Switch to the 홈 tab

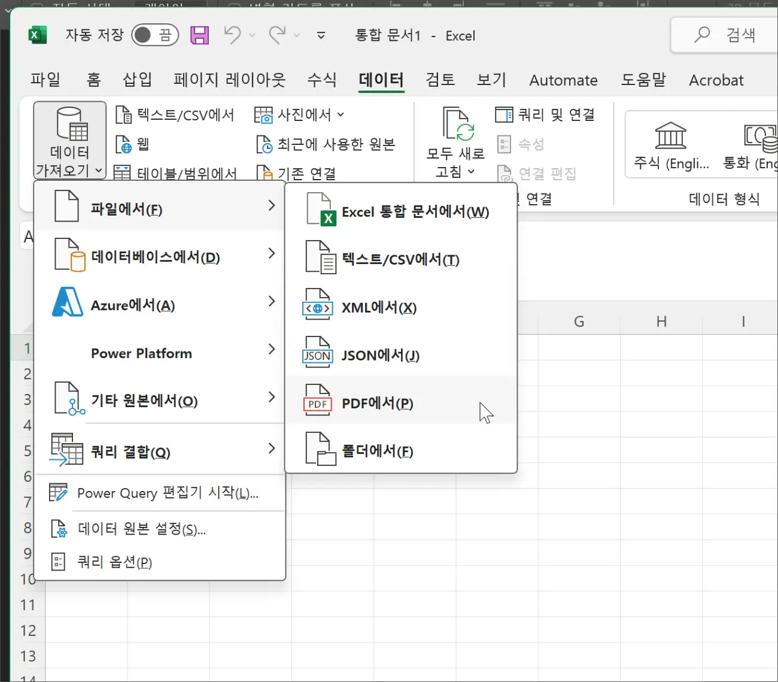(93, 80)
